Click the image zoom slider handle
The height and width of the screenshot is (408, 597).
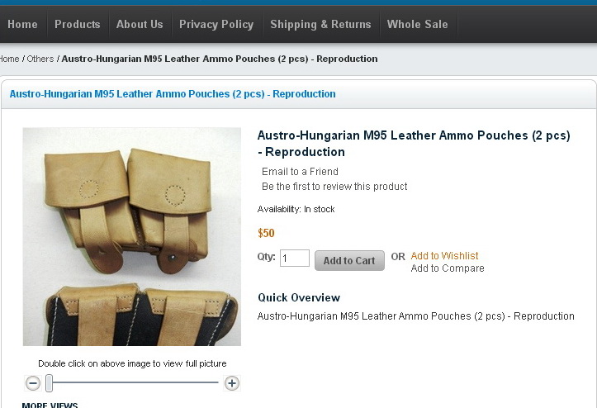pos(50,383)
